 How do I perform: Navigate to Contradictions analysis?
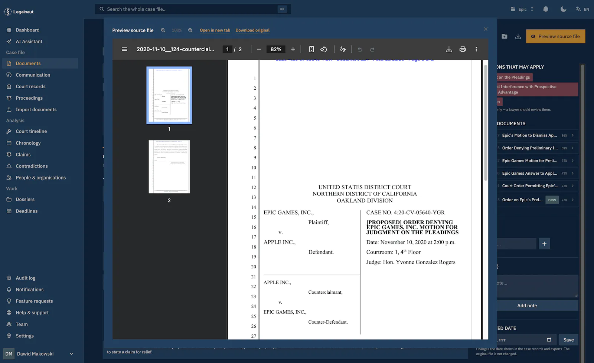tap(40, 166)
